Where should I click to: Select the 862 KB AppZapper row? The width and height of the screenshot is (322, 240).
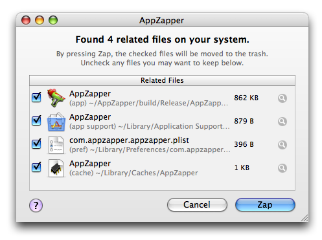[x=162, y=98]
